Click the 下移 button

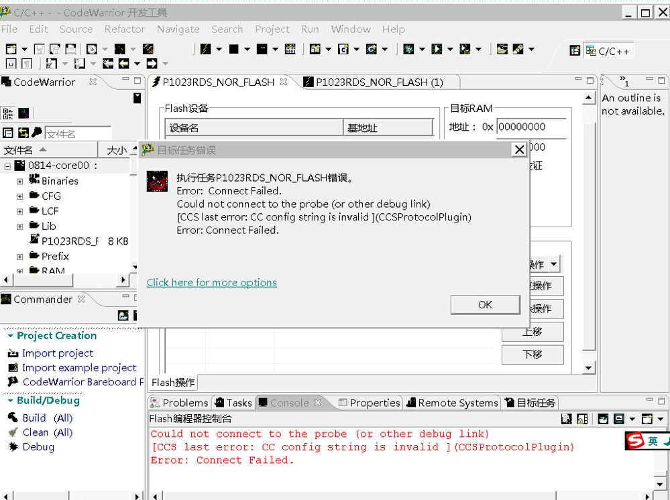533,355
